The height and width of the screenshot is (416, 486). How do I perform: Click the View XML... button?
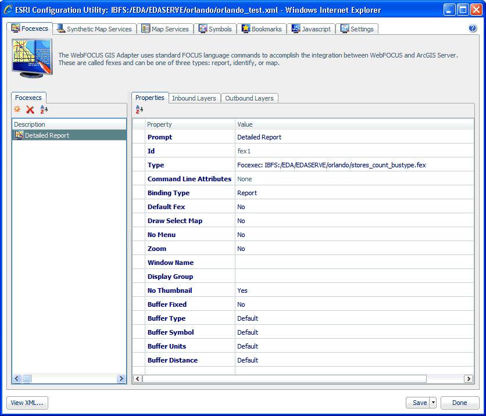pos(27,403)
